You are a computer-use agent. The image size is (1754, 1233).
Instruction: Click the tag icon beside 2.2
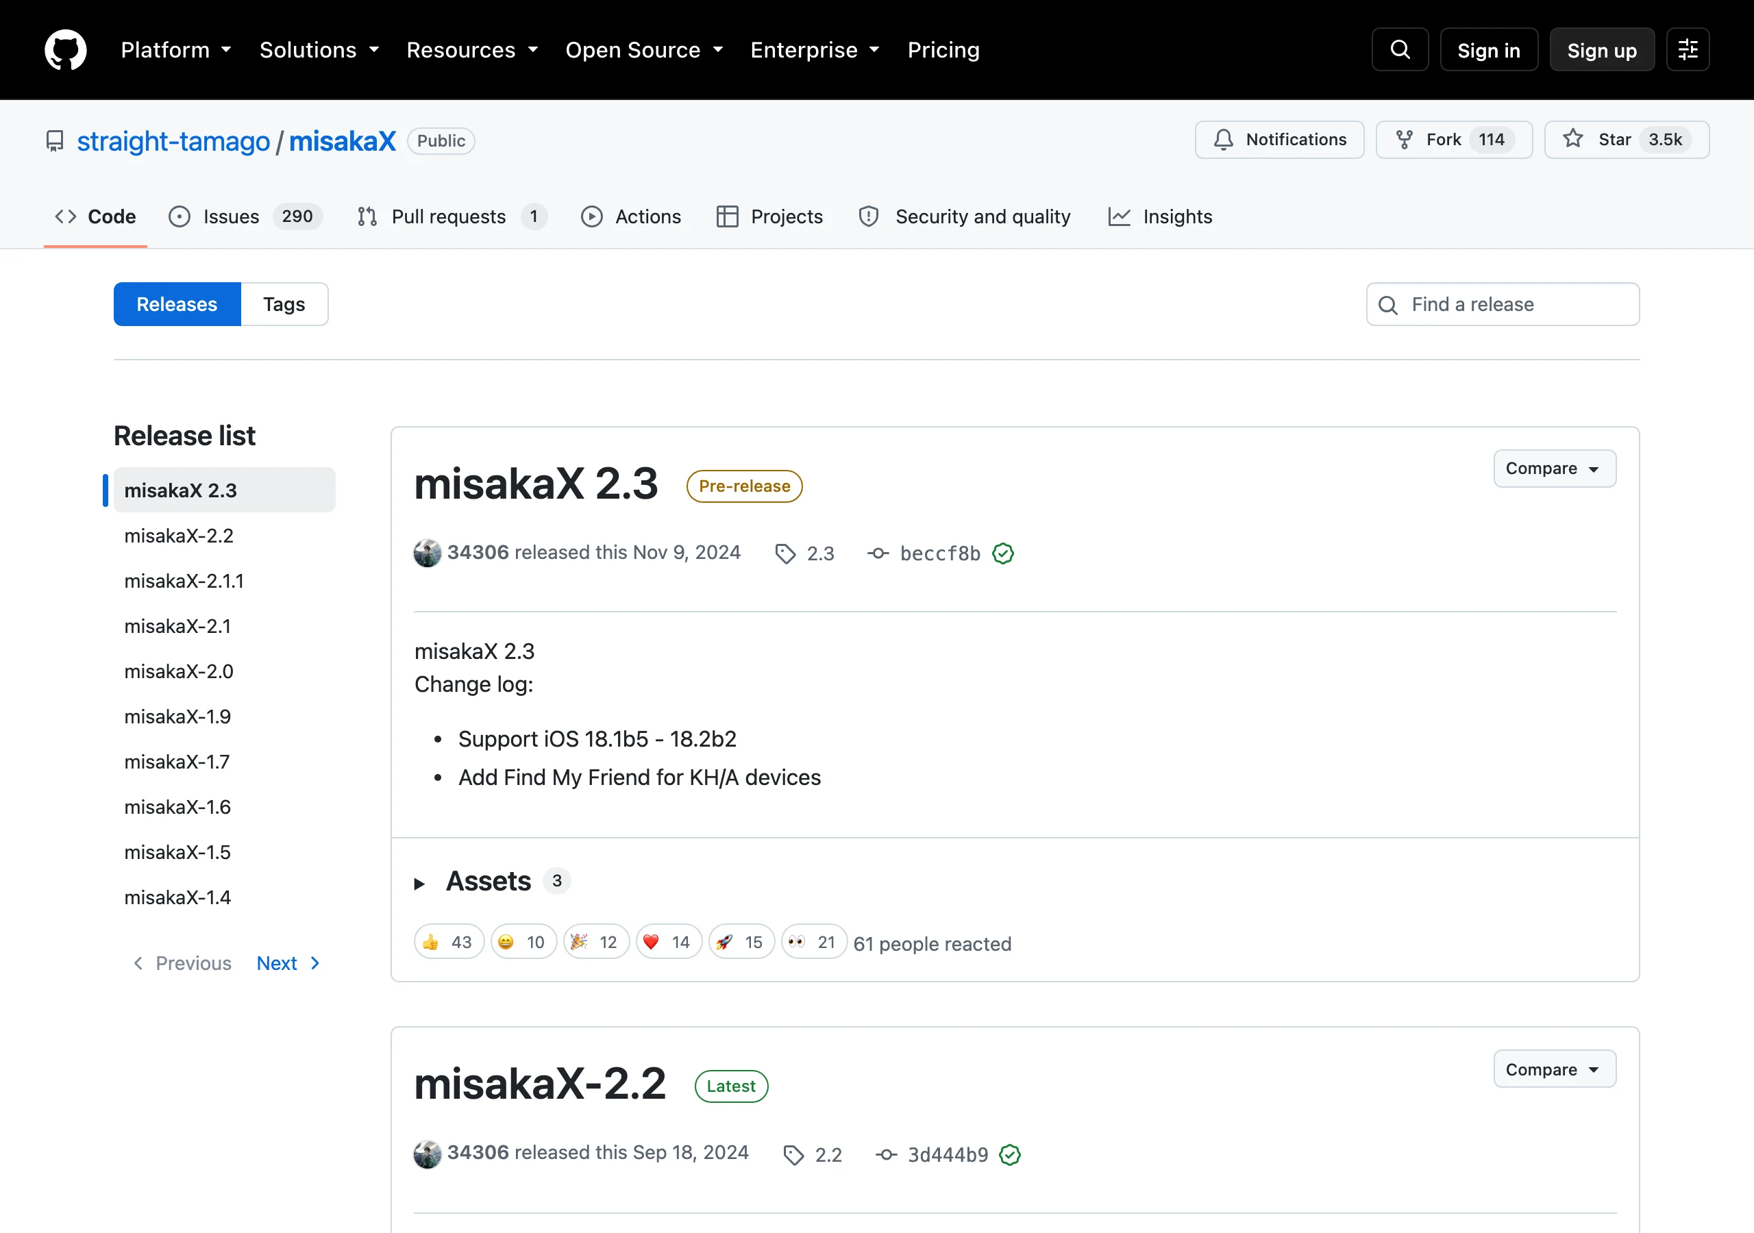[x=793, y=1154]
